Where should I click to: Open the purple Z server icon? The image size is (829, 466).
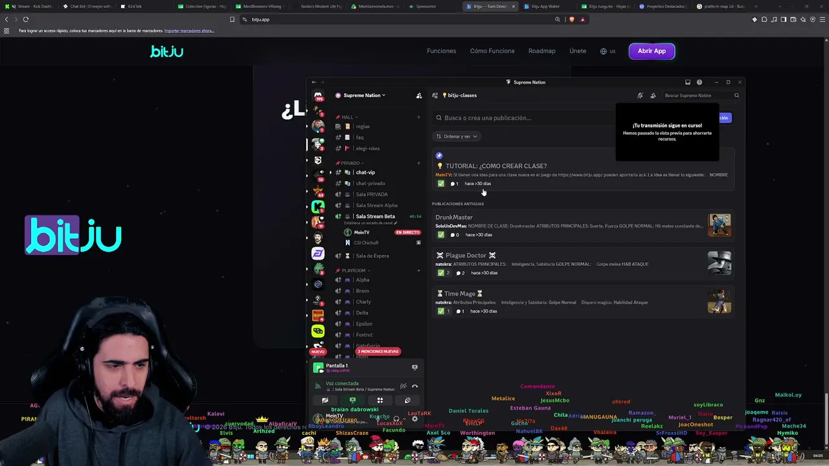[318, 253]
